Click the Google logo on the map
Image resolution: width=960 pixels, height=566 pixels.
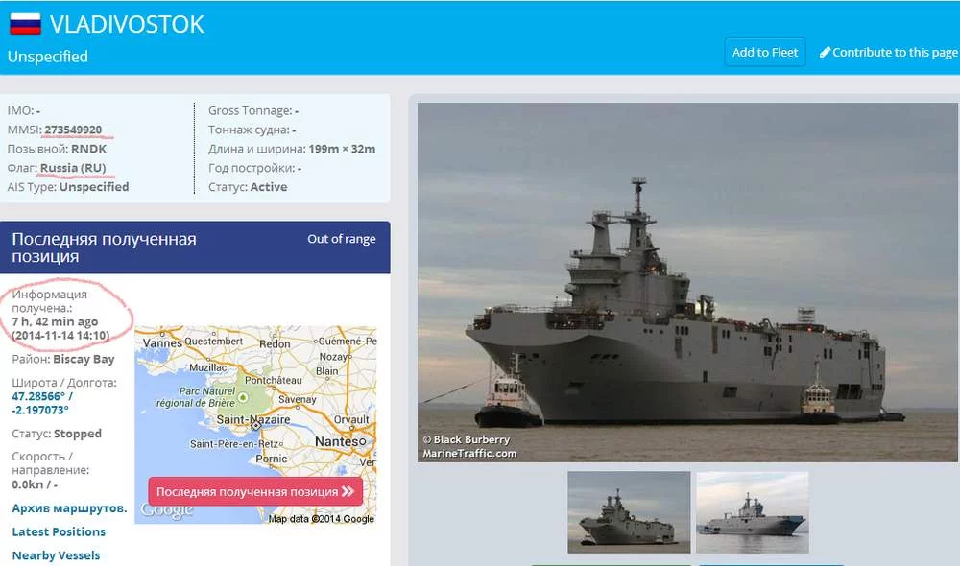click(166, 509)
